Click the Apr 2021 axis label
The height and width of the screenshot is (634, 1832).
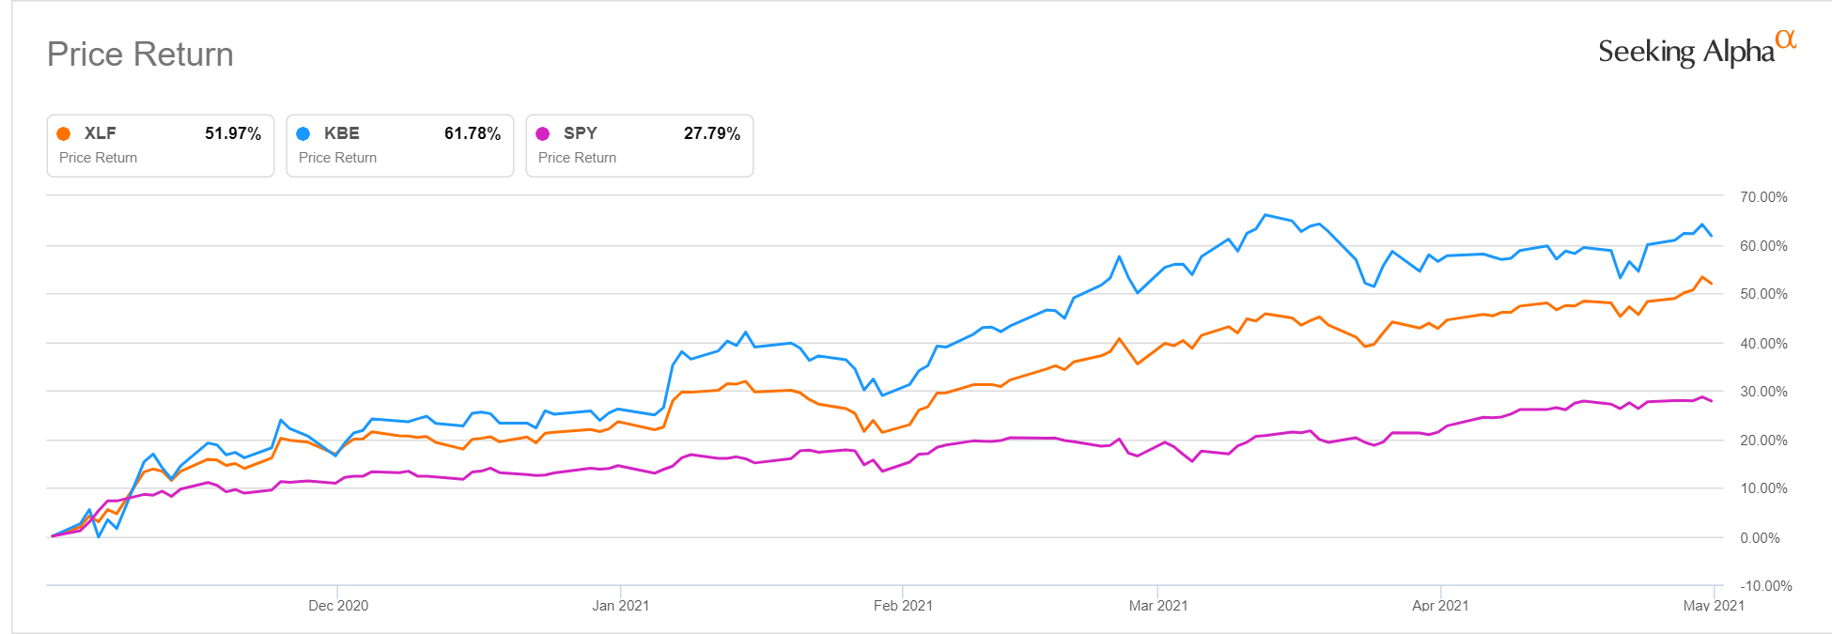pos(1440,606)
